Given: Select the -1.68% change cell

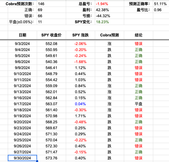Looking at the screenshot, I should point(80,62).
